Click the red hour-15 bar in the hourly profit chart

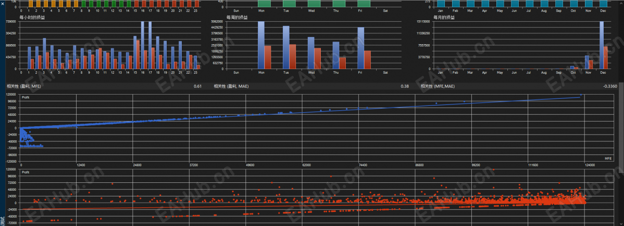[x=138, y=55]
